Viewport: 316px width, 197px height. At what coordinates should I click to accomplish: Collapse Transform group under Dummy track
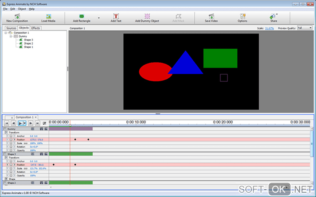6,133
